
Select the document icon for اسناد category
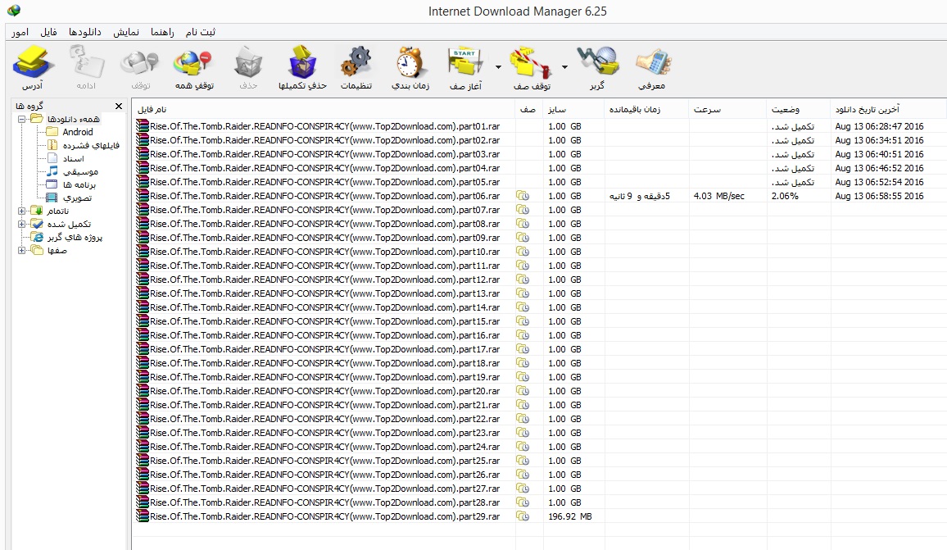(52, 157)
